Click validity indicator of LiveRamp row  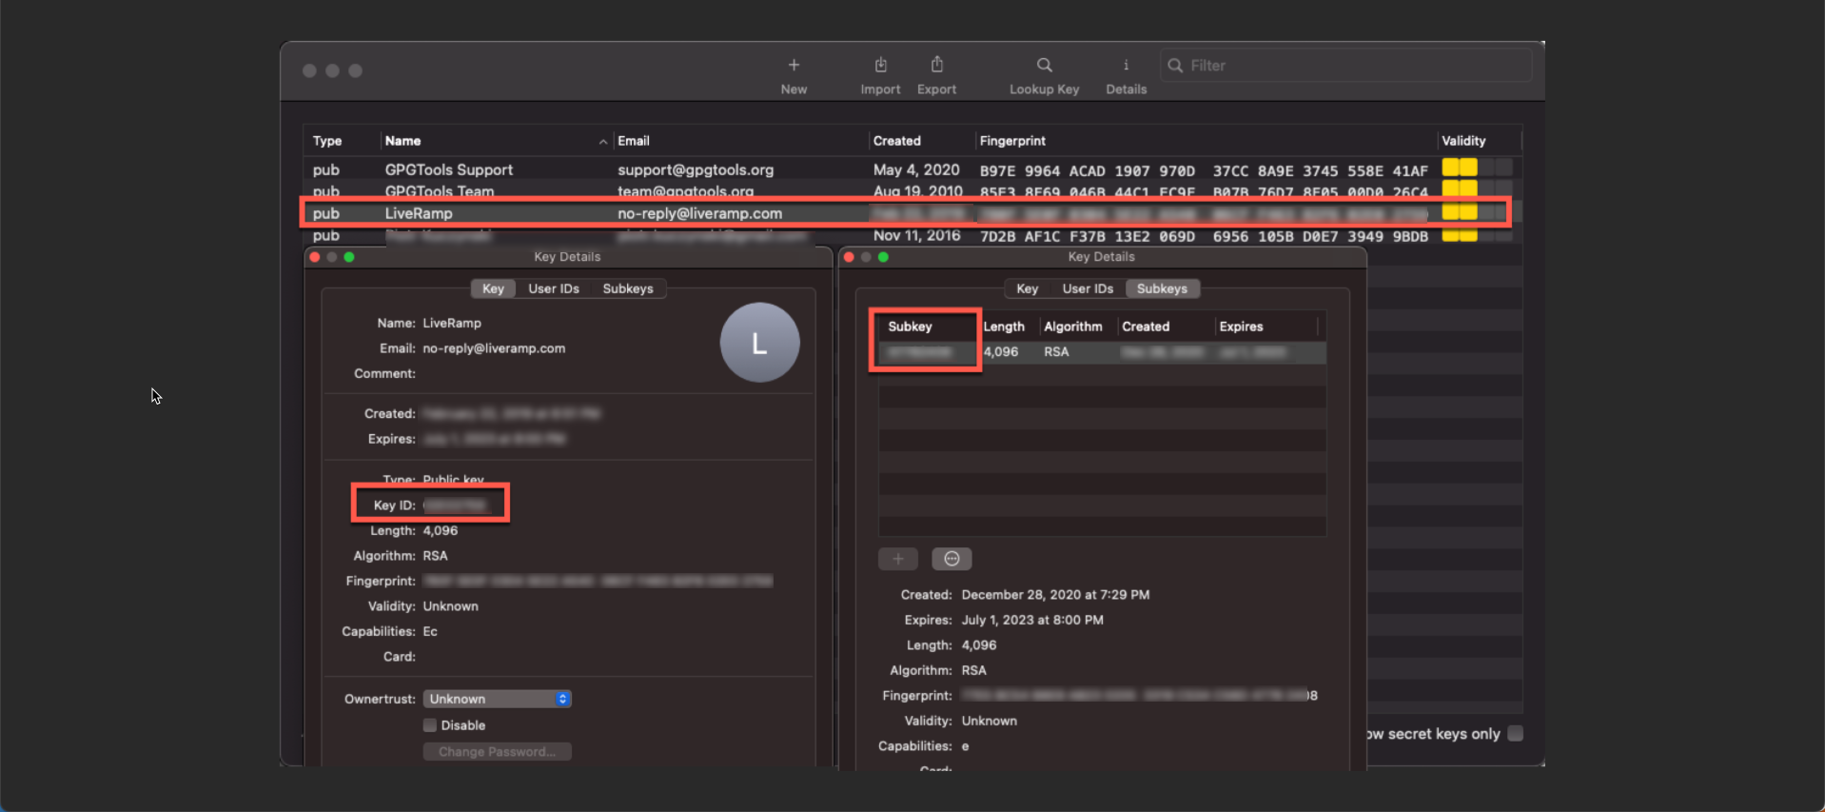tap(1476, 212)
